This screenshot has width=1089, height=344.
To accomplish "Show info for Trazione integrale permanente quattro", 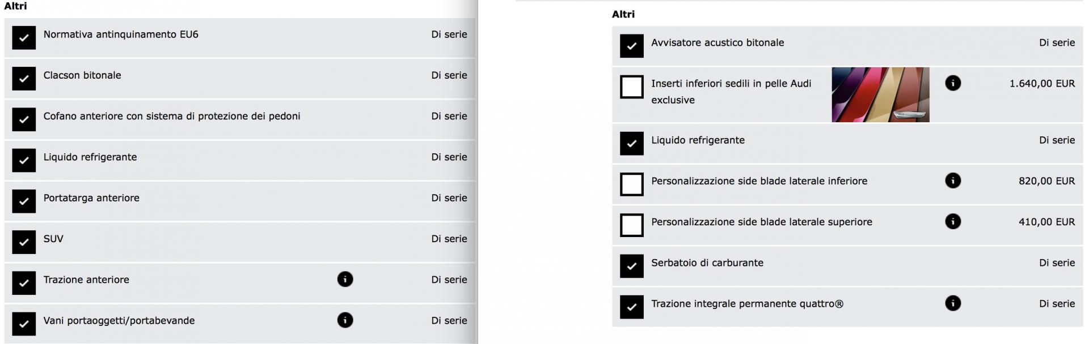I will [x=953, y=303].
